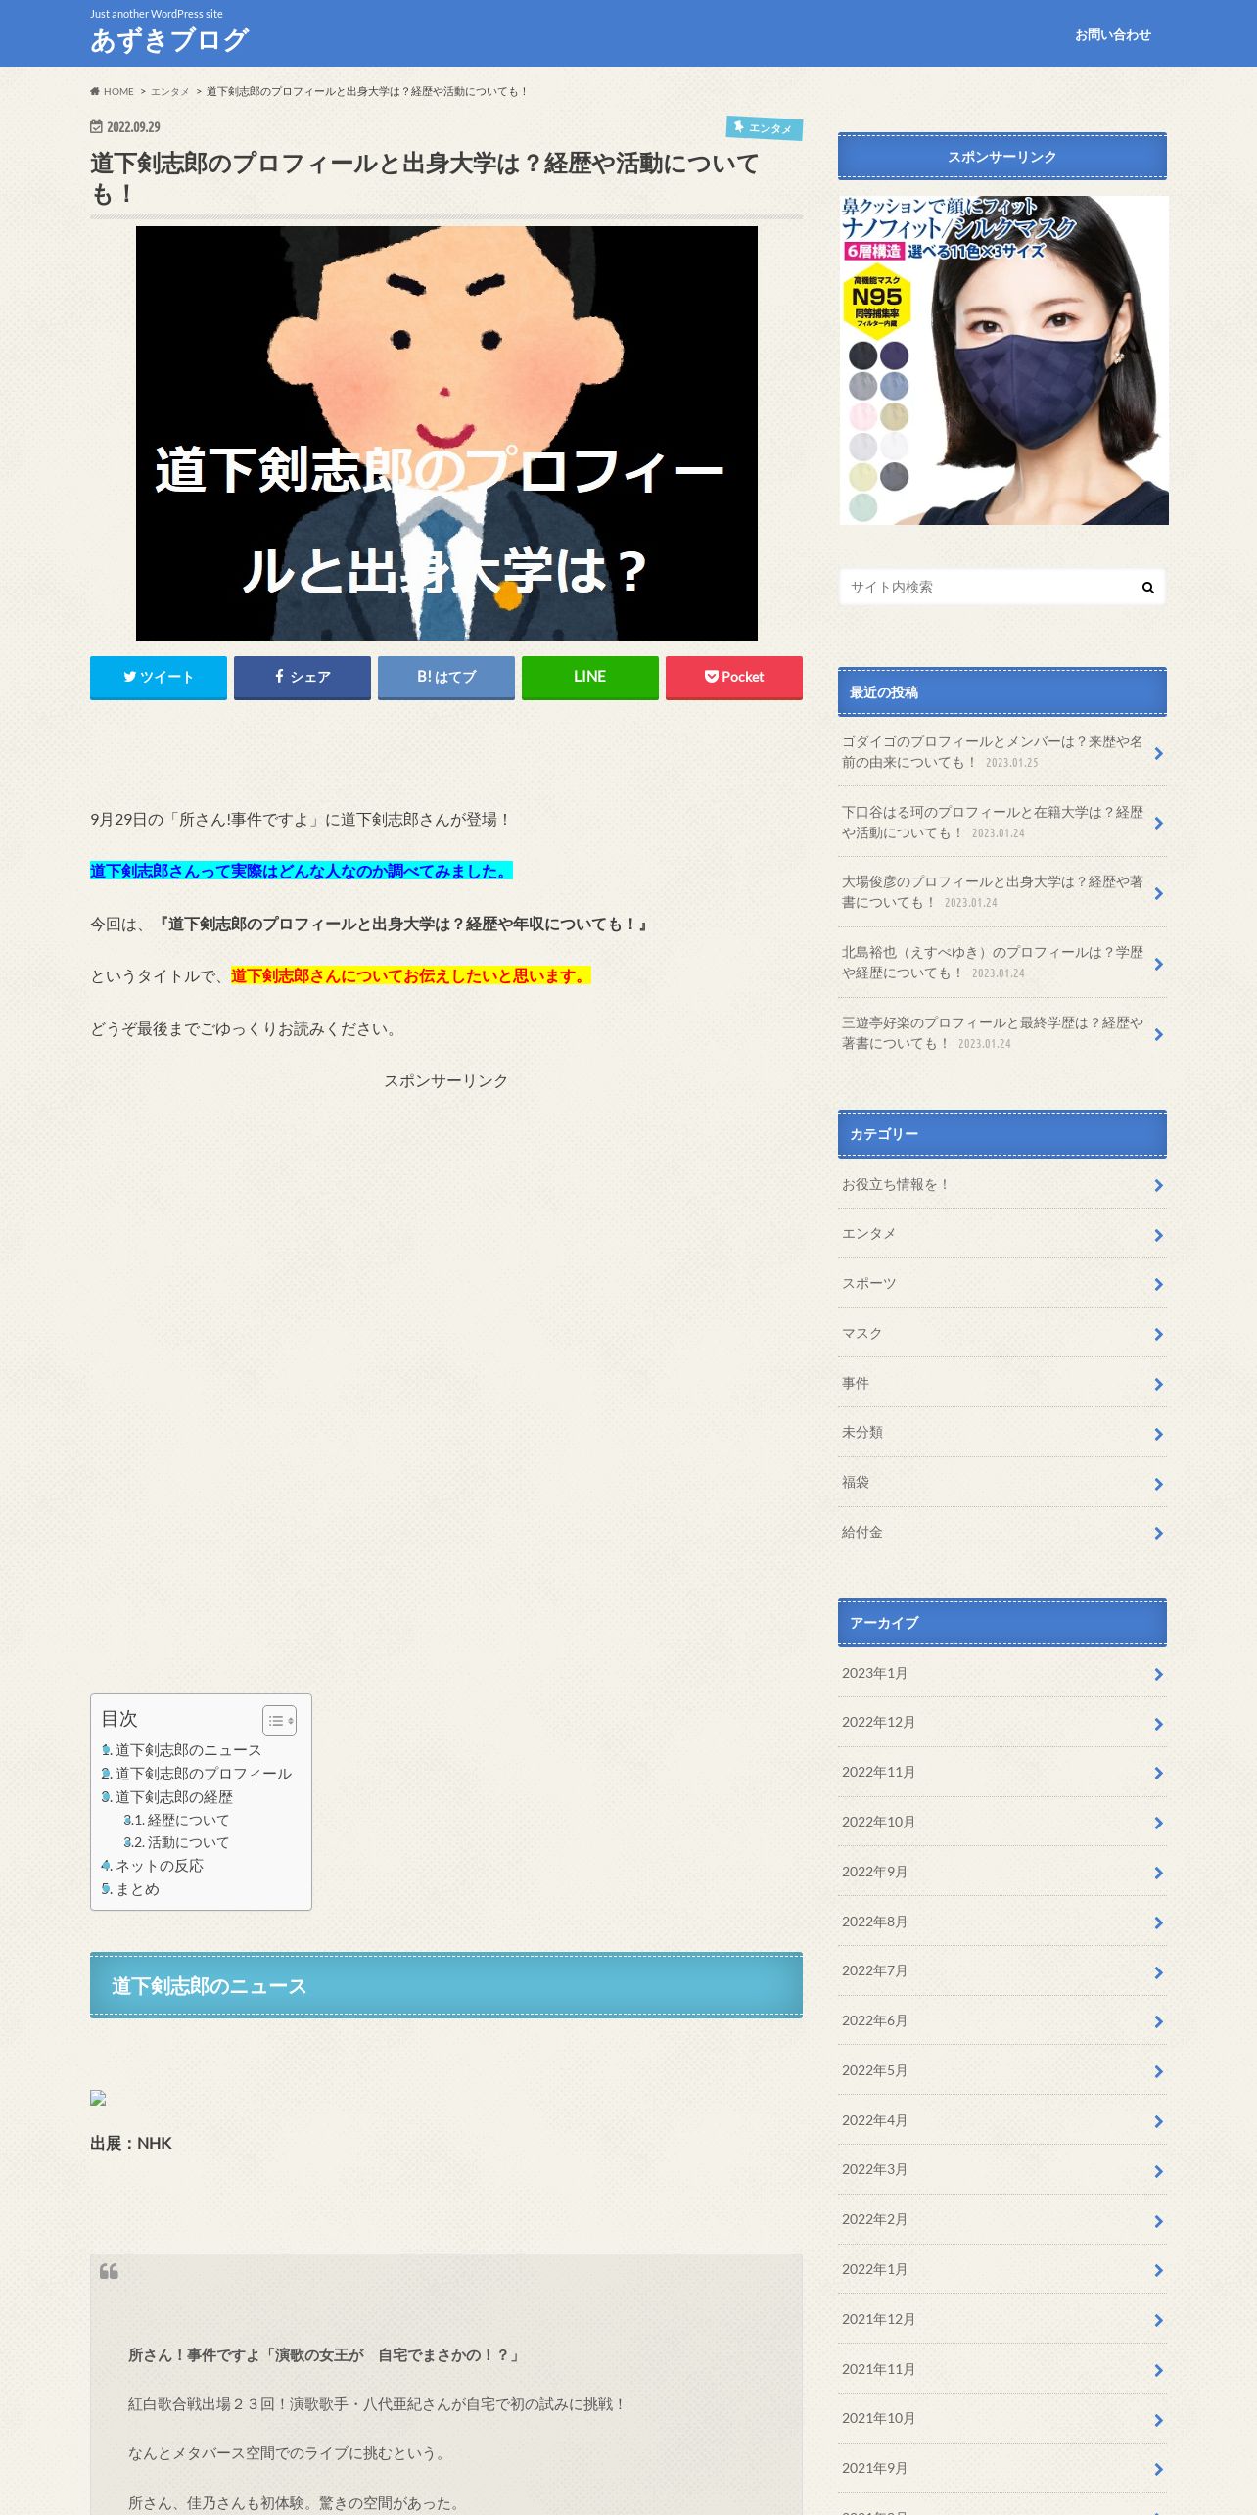This screenshot has height=2515, width=1257.
Task: Click the あずきブログ site title
Action: click(x=169, y=40)
